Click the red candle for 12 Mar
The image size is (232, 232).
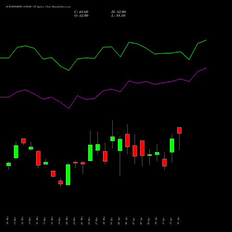[24, 141]
